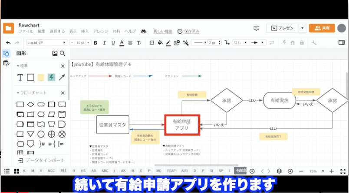Open the アレンジ menu

pos(101,32)
